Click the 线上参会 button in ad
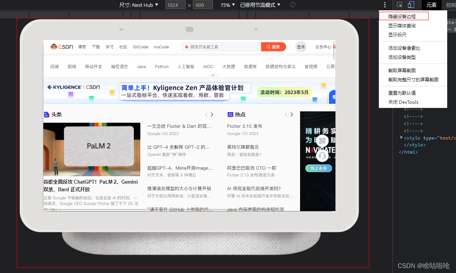The image size is (456, 273). (x=319, y=168)
